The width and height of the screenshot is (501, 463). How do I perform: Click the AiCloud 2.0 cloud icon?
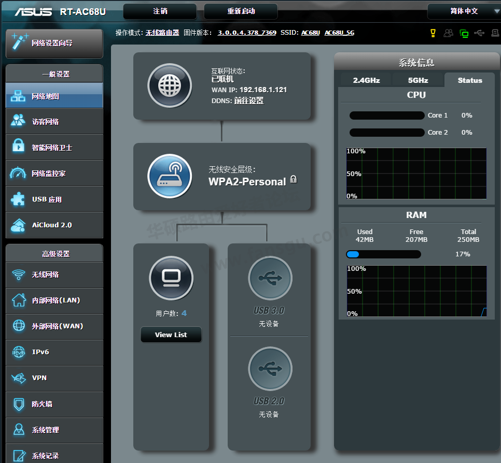pyautogui.click(x=18, y=225)
